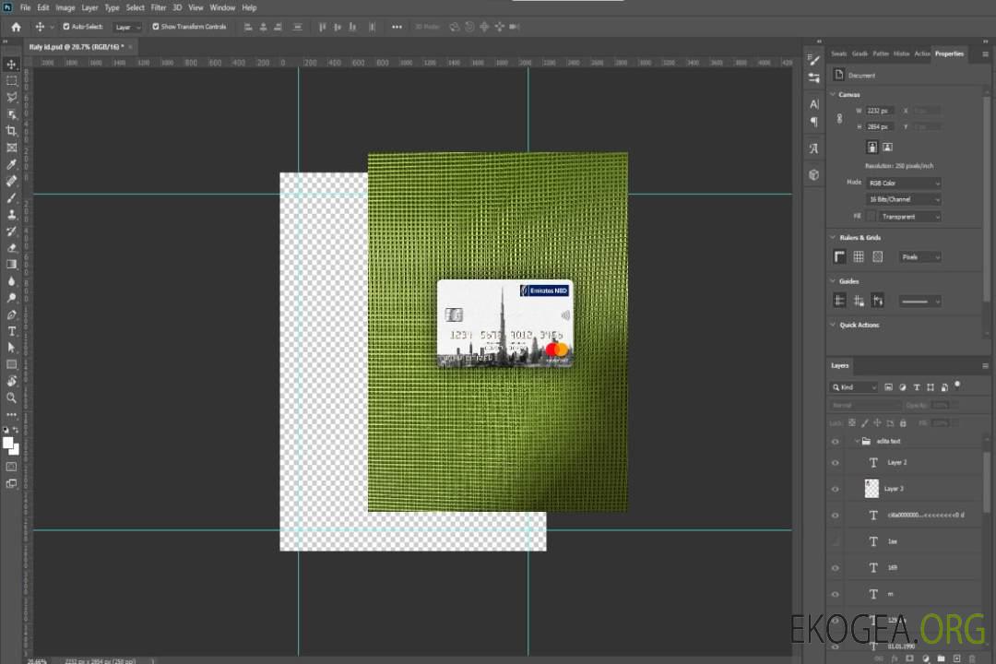This screenshot has height=664, width=996.
Task: Choose the Eyedropper tool
Action: click(12, 164)
